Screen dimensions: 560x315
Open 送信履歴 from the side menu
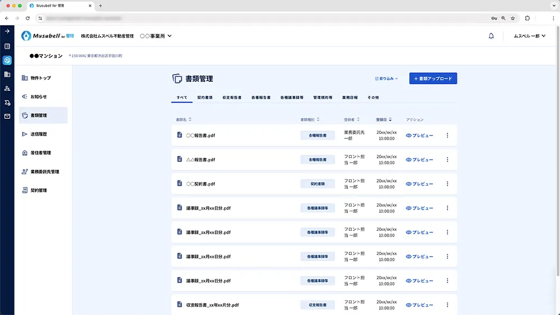(x=38, y=134)
